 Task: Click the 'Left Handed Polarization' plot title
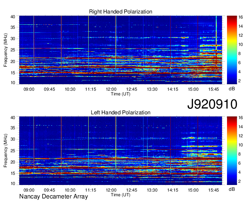coord(121,113)
